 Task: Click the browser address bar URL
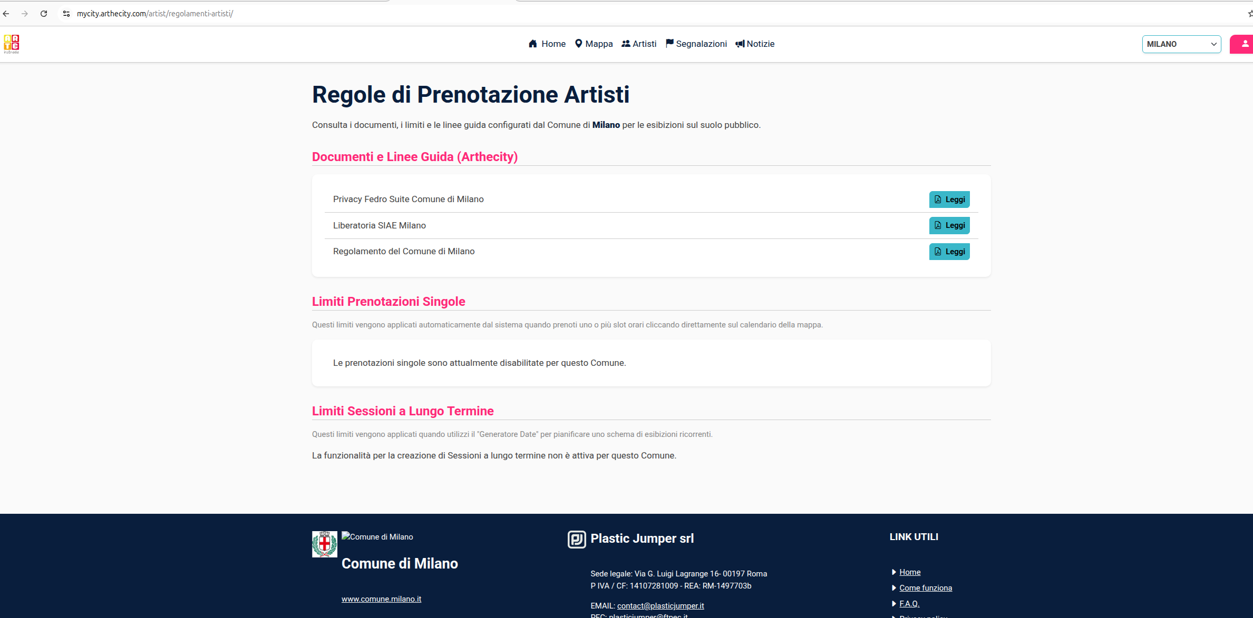[155, 14]
